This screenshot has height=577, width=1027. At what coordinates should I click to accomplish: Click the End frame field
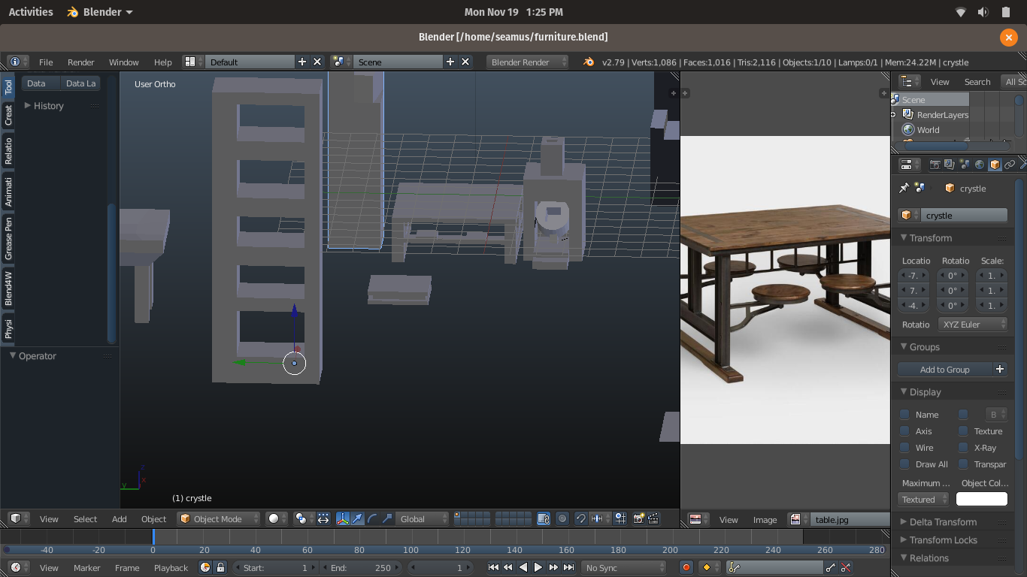coord(361,568)
